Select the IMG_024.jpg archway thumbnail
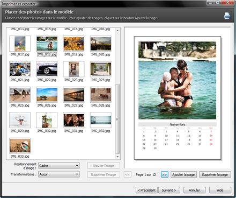Screen dimensions: 236x198 click(101, 69)
